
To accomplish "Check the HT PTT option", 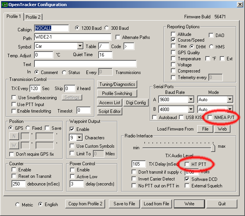I will pos(187,164).
